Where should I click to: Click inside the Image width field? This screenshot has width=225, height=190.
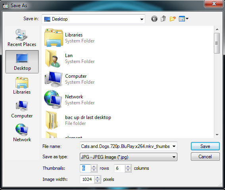point(87,179)
